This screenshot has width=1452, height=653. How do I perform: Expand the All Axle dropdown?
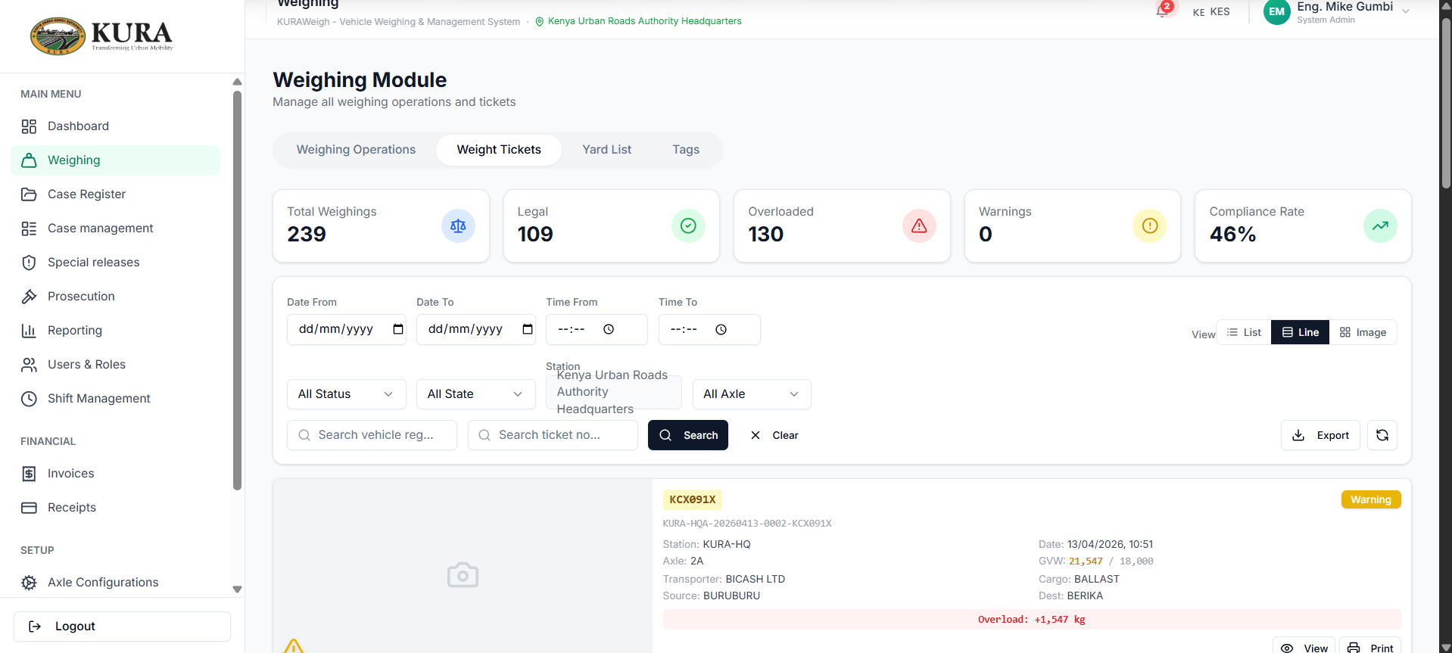point(751,394)
